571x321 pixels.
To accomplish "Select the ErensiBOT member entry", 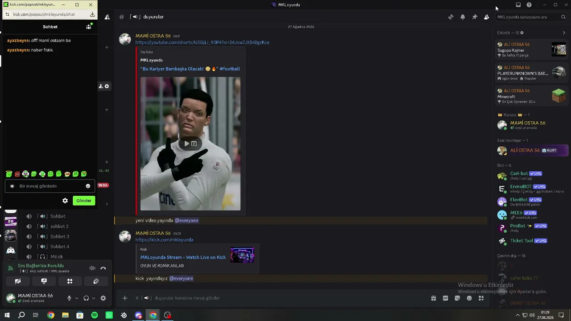I will click(x=531, y=189).
